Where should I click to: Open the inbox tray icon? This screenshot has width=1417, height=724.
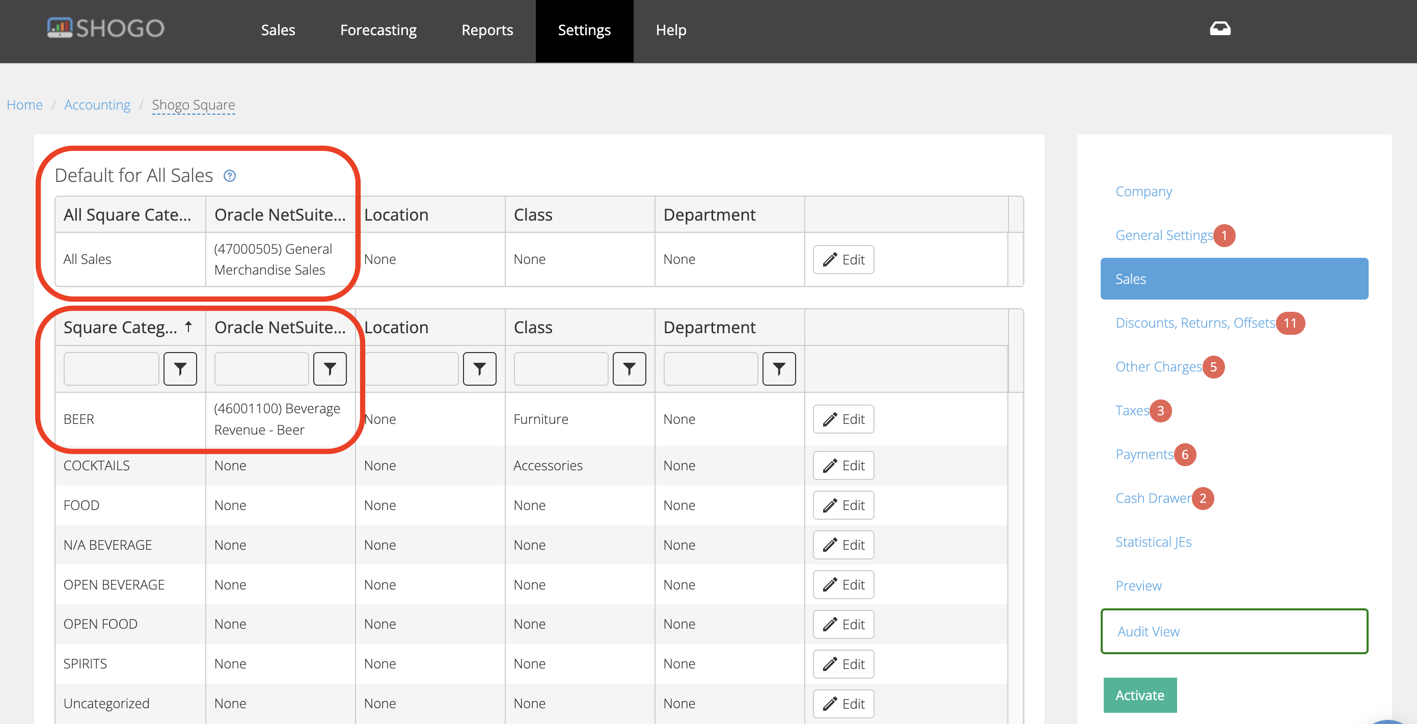pos(1220,29)
